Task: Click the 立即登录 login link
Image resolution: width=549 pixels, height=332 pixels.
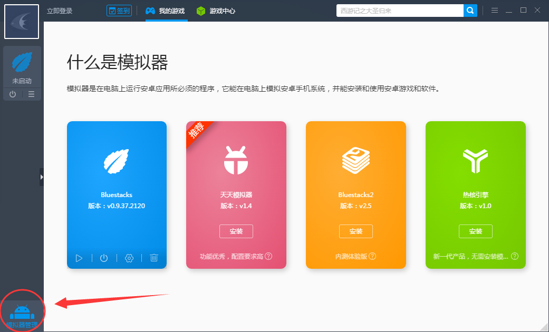Action: pyautogui.click(x=60, y=10)
